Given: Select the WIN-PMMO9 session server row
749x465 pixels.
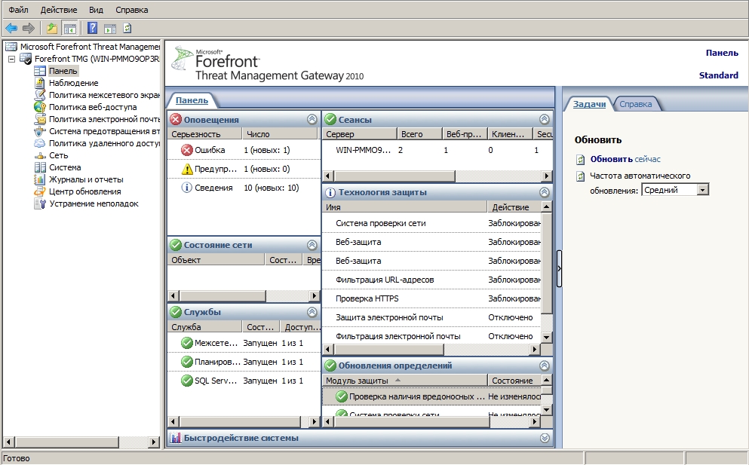Looking at the screenshot, I should [x=437, y=150].
